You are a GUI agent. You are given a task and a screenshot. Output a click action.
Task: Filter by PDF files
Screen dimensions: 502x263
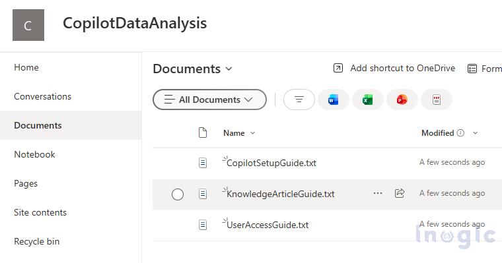point(437,100)
